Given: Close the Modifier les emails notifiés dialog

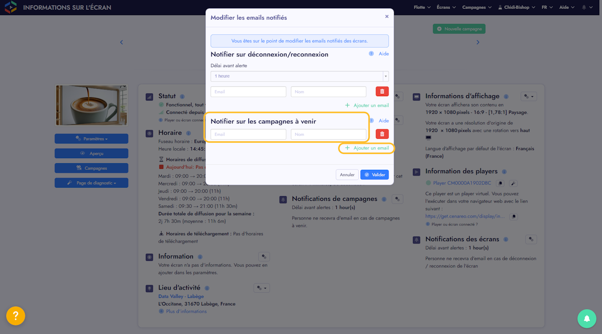Looking at the screenshot, I should tap(387, 16).
